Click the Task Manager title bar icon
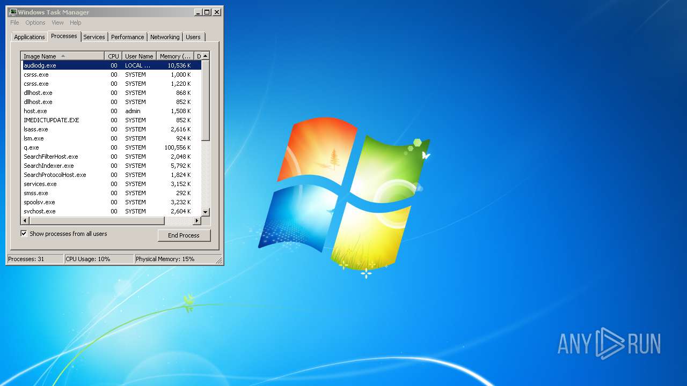687x386 pixels. click(x=12, y=12)
